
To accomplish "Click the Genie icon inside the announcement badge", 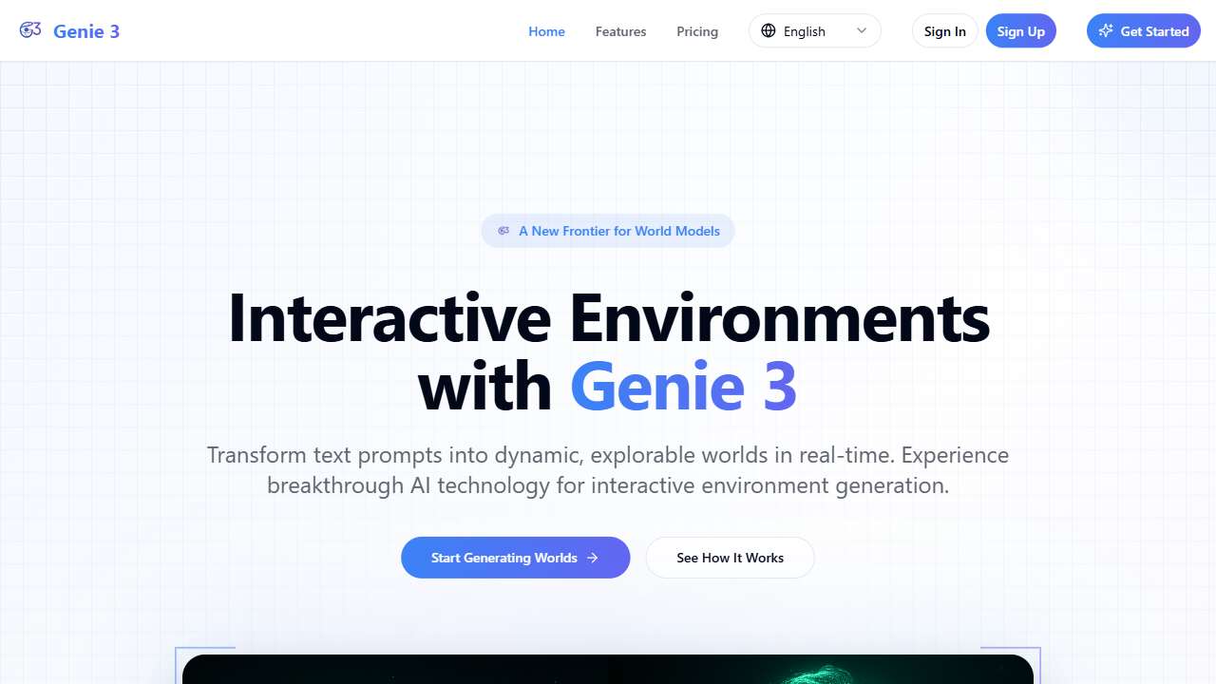I will [x=503, y=230].
